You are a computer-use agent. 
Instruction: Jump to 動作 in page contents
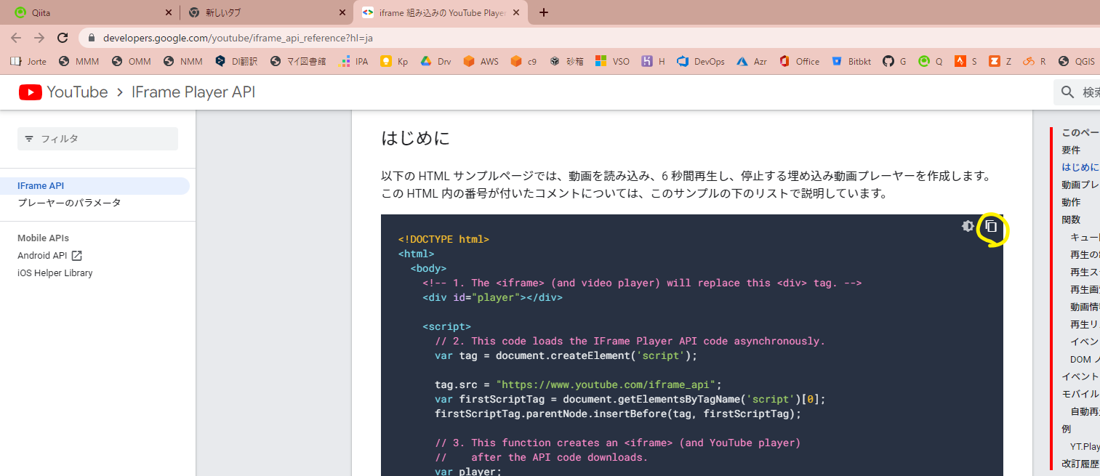click(x=1071, y=202)
